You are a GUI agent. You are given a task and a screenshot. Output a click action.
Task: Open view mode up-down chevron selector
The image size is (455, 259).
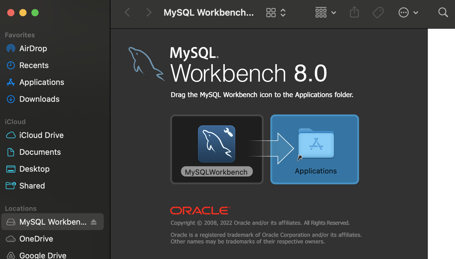click(283, 13)
